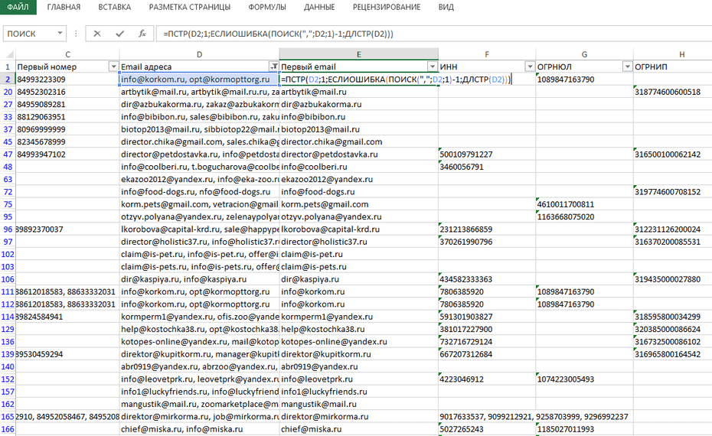Click cell ekazoo2012@yandex.ru in Первый email
The width and height of the screenshot is (712, 436).
(359, 179)
